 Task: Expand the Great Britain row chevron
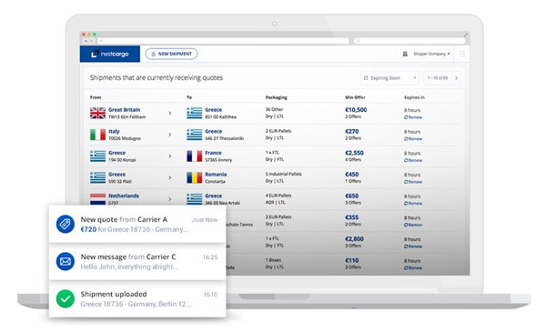coord(170,113)
